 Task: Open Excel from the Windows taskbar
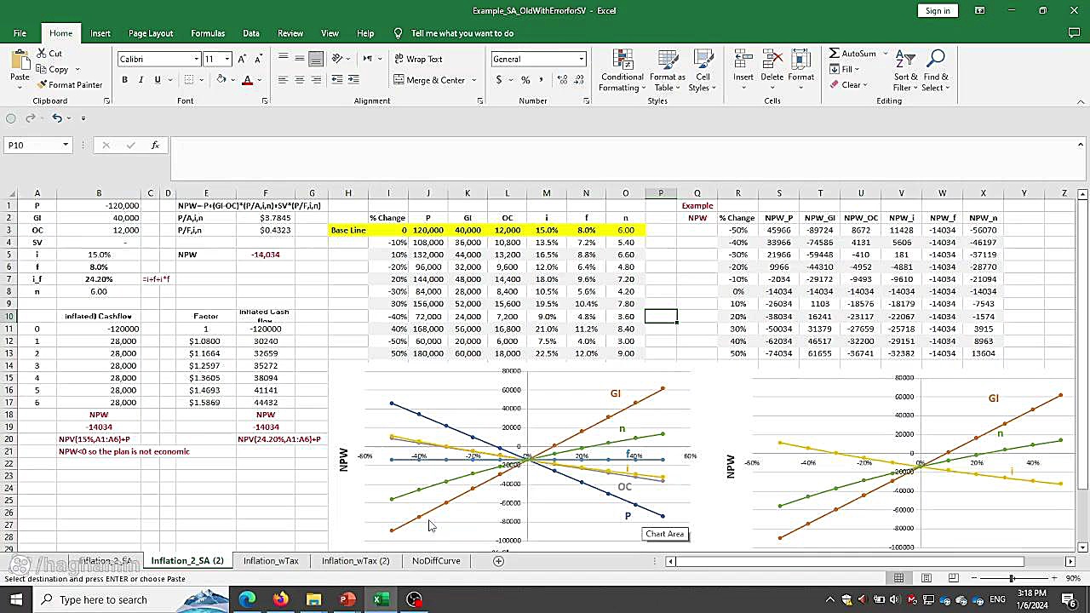click(x=381, y=599)
